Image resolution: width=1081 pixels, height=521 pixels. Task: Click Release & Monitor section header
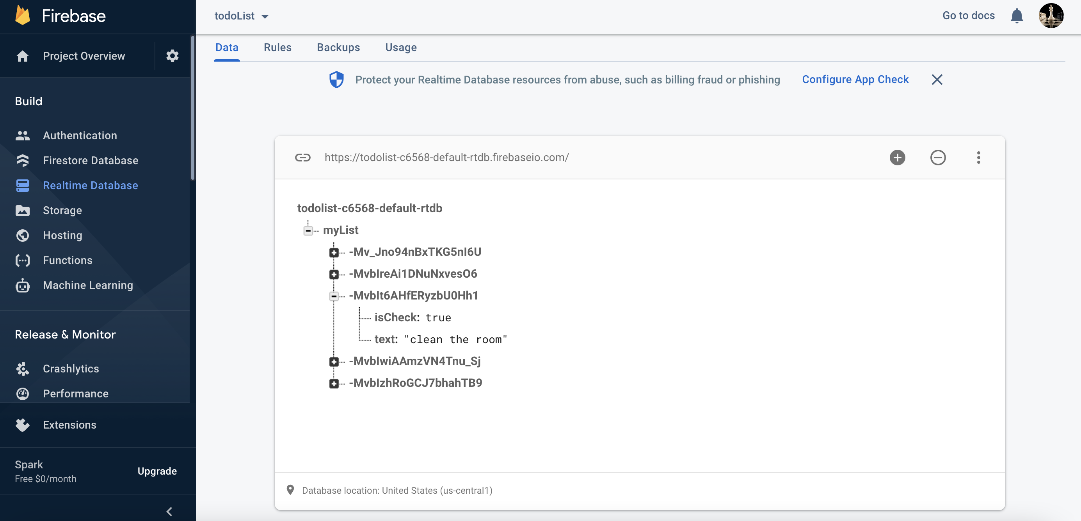pos(65,334)
